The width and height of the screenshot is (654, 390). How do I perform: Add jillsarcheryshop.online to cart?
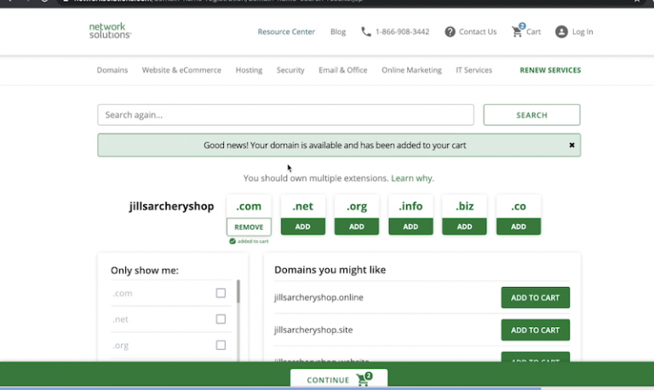[535, 297]
